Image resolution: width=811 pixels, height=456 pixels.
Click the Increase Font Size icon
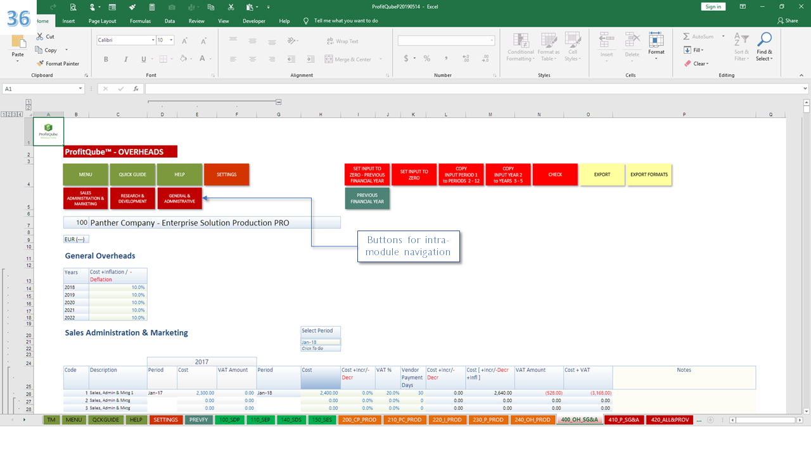[184, 41]
